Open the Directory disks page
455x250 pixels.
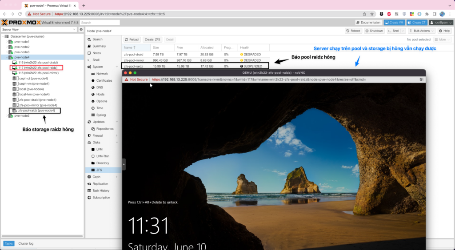point(103,163)
